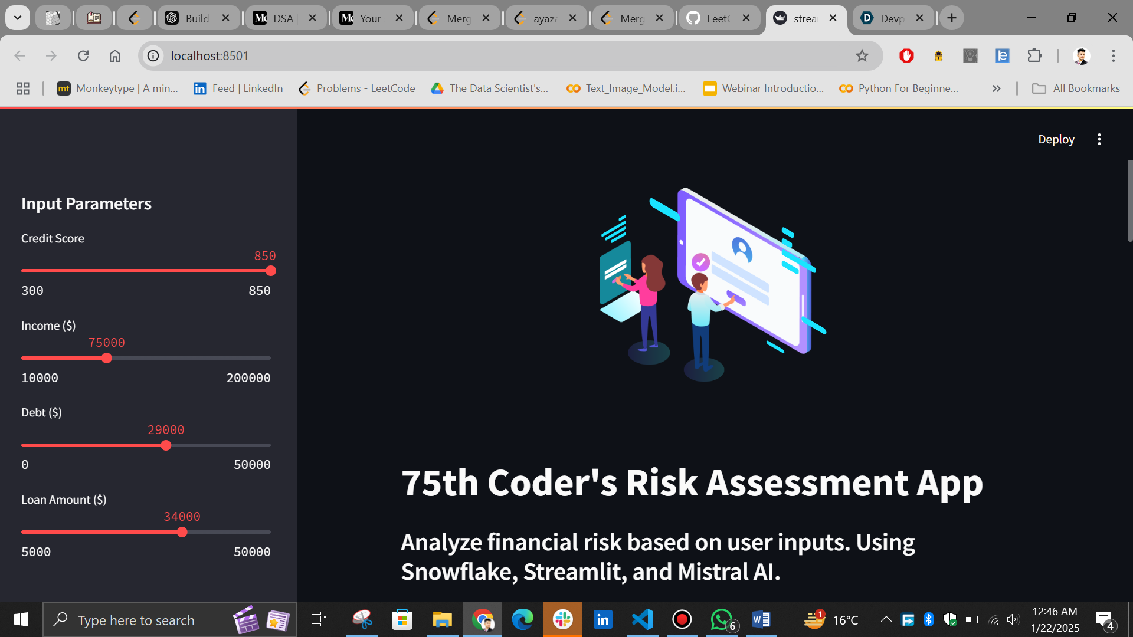Open Visual Studio Code from taskbar
Screen dimensions: 1133x637
click(x=642, y=619)
